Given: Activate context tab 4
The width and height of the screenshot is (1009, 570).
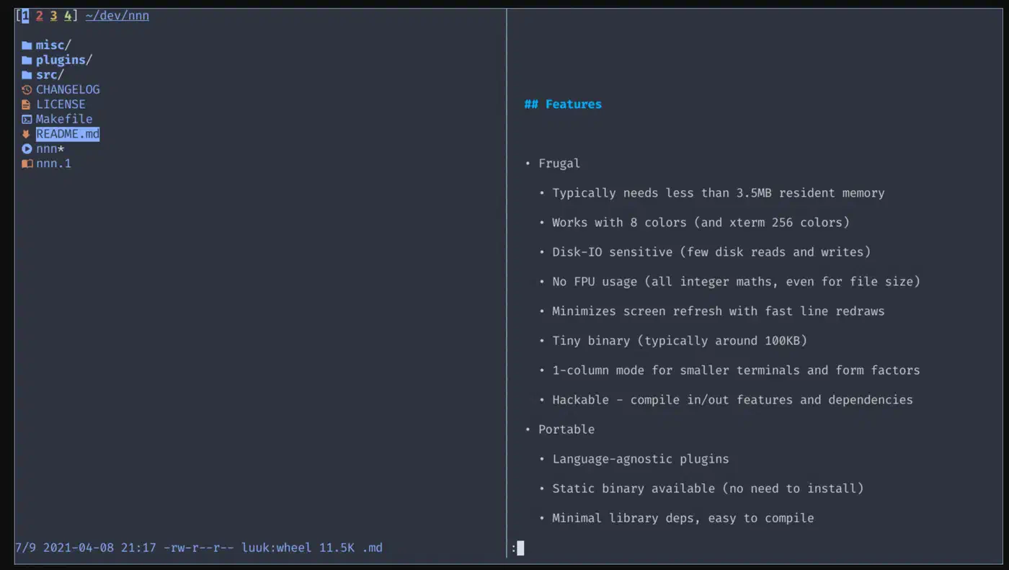Looking at the screenshot, I should [68, 16].
